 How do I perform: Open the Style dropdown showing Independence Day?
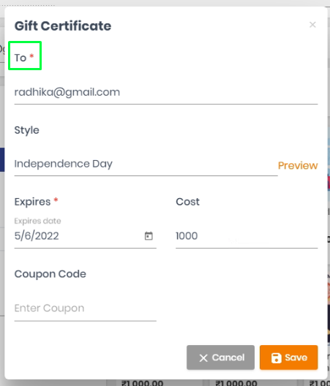tap(146, 164)
